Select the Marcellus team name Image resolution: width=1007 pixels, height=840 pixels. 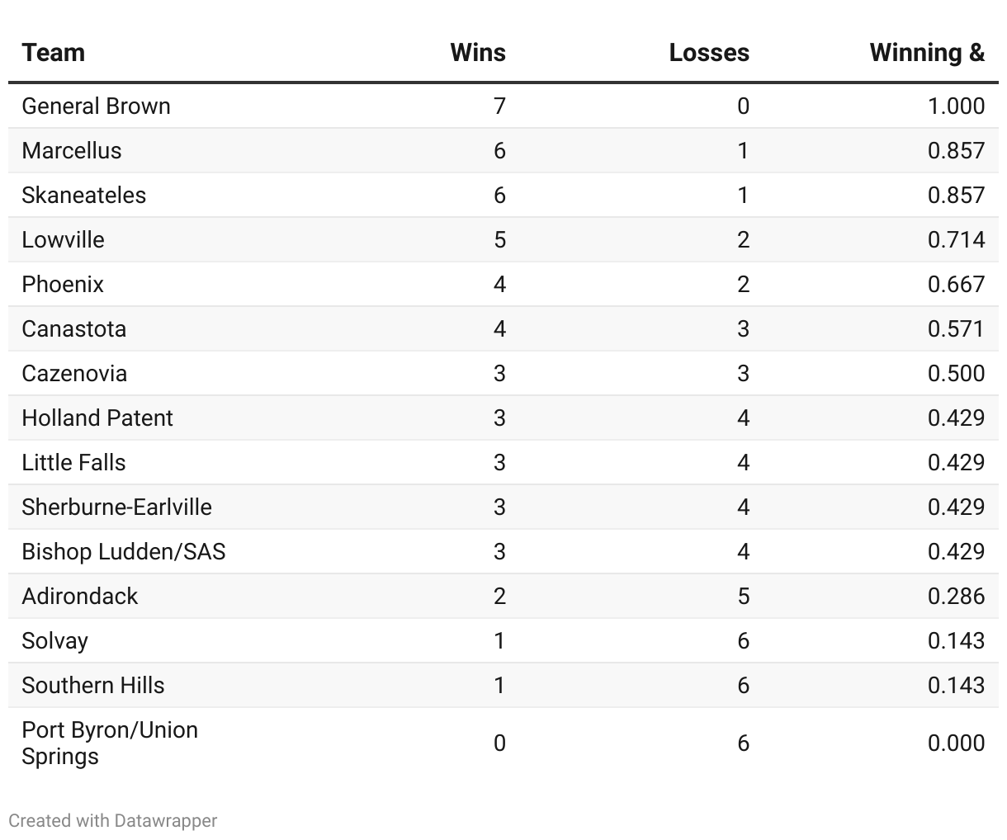(x=72, y=150)
